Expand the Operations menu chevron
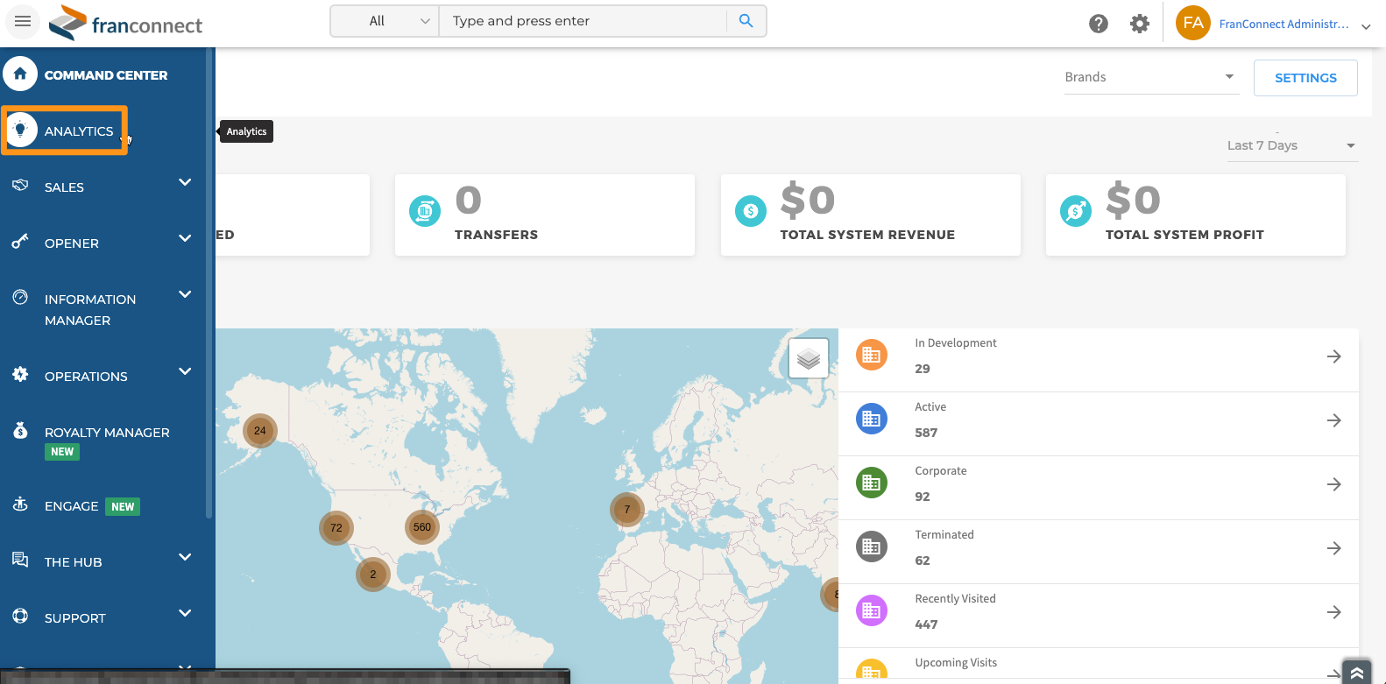This screenshot has height=684, width=1386. click(x=185, y=371)
